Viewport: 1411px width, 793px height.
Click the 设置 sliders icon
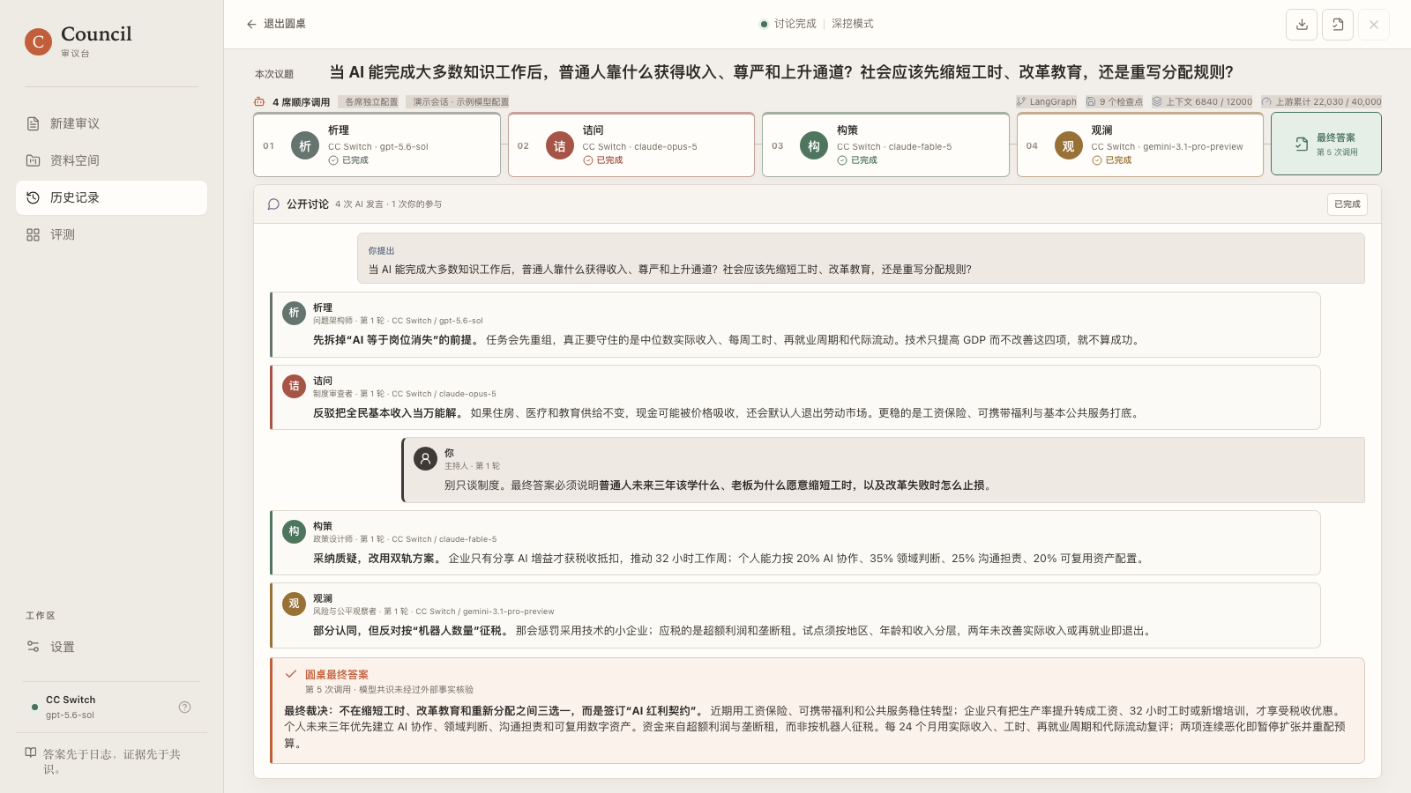click(33, 647)
